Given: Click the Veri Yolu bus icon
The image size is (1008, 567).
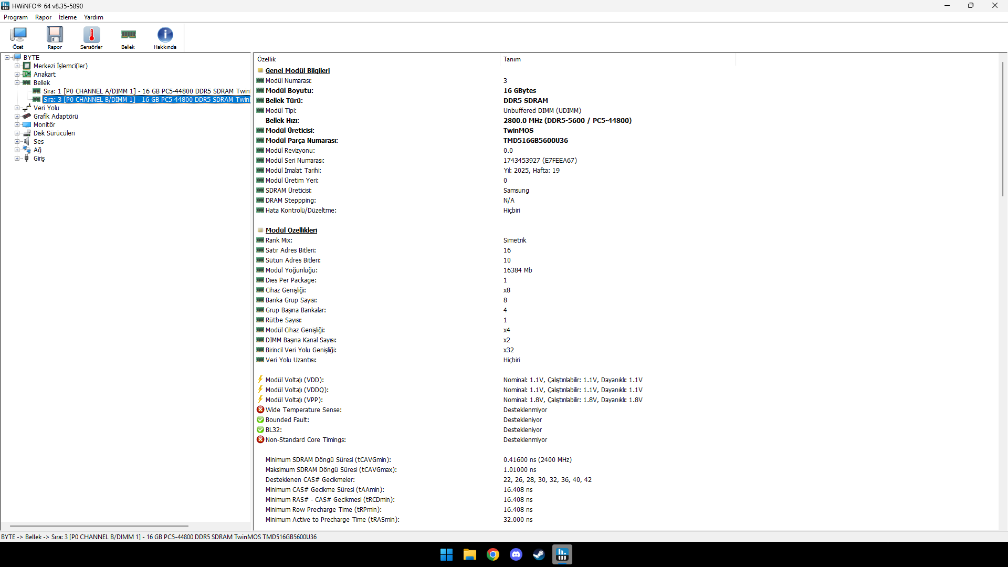Looking at the screenshot, I should 27,108.
